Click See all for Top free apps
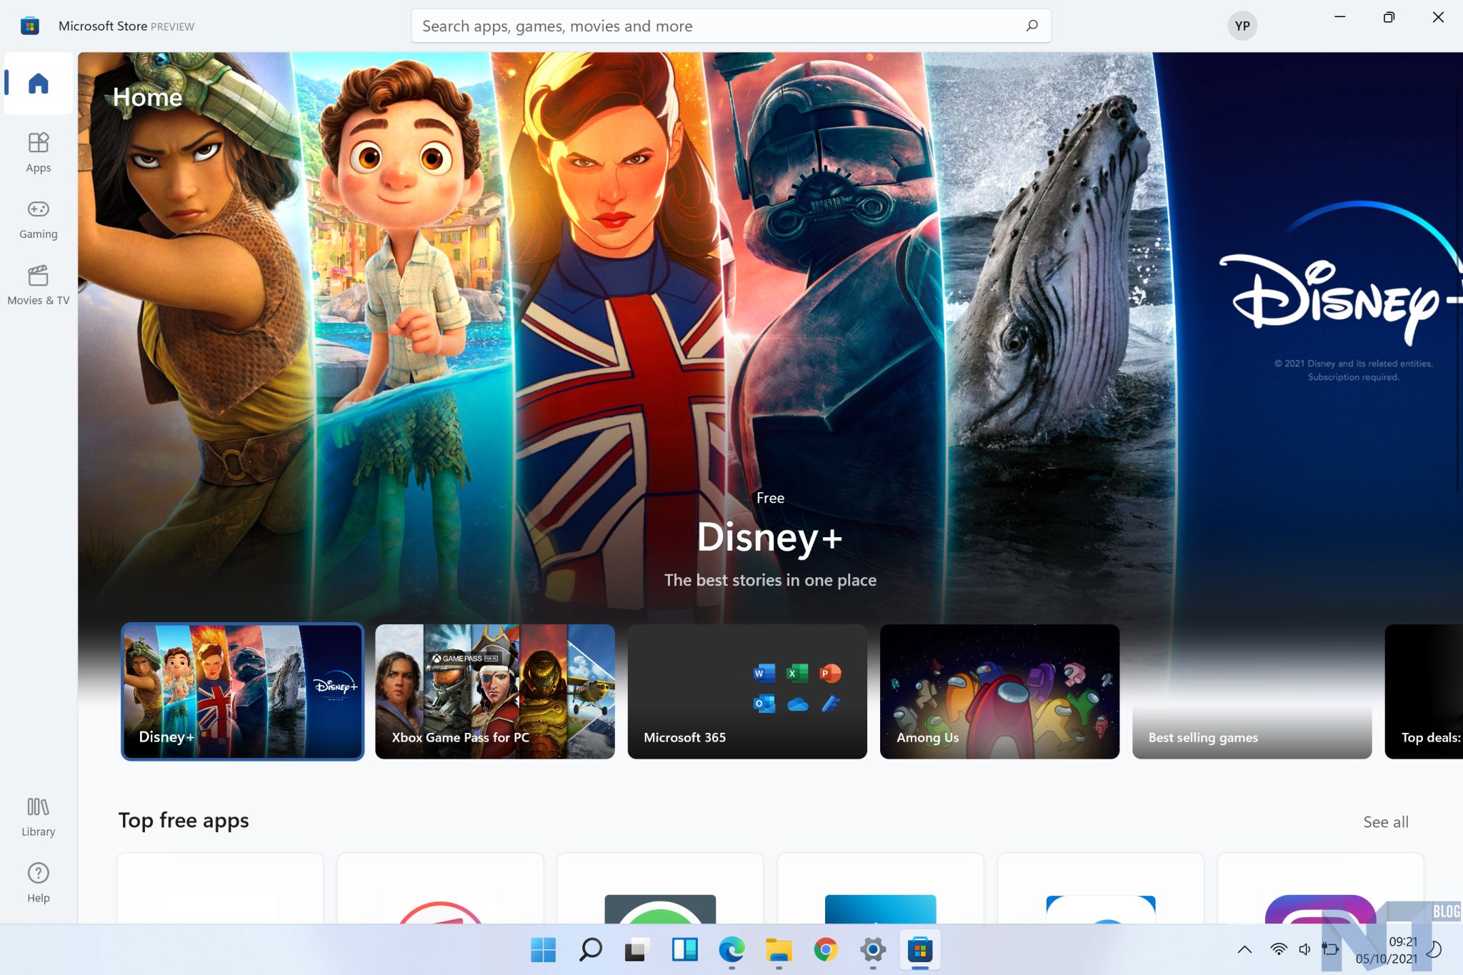Image resolution: width=1463 pixels, height=975 pixels. 1385,821
